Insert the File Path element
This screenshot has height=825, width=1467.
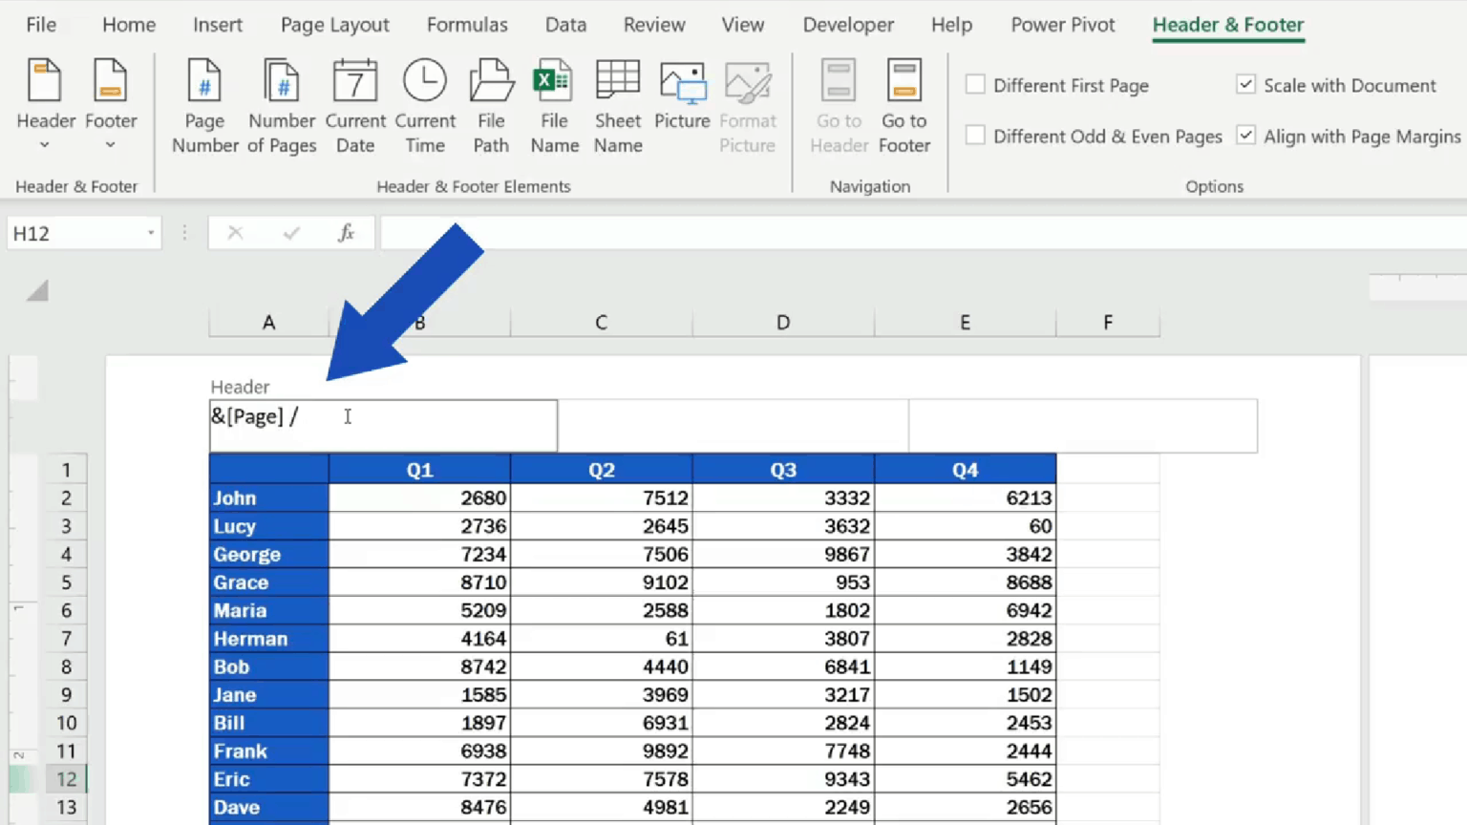tap(490, 103)
